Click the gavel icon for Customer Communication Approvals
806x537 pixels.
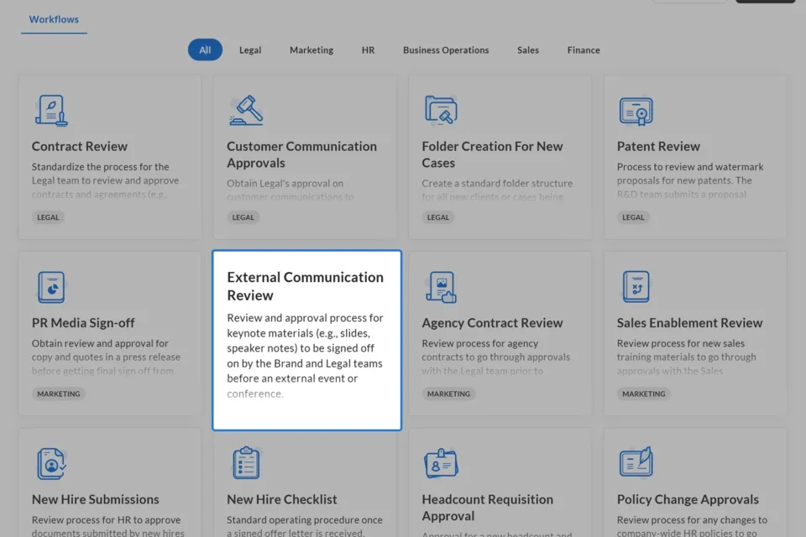tap(246, 111)
